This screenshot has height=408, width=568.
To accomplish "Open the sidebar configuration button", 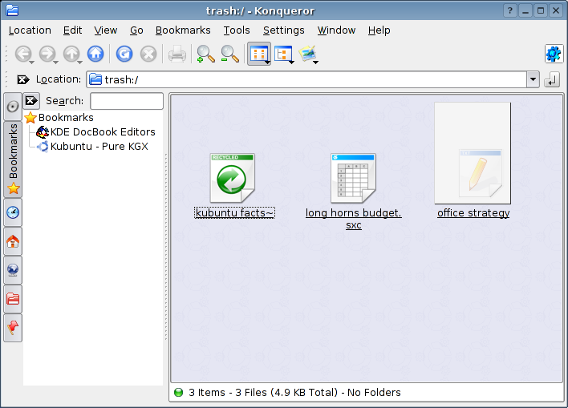I will pyautogui.click(x=13, y=107).
